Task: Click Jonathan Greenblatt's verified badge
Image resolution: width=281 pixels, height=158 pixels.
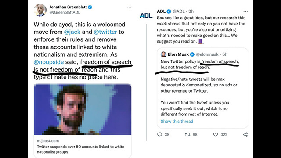Action: [90, 7]
